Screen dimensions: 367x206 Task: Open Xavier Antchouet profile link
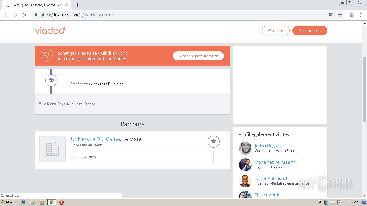[271, 179]
